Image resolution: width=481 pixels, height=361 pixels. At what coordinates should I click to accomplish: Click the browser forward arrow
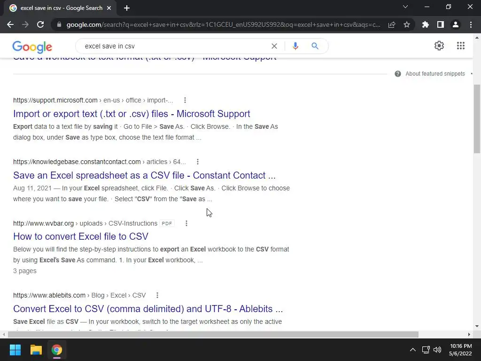25,24
